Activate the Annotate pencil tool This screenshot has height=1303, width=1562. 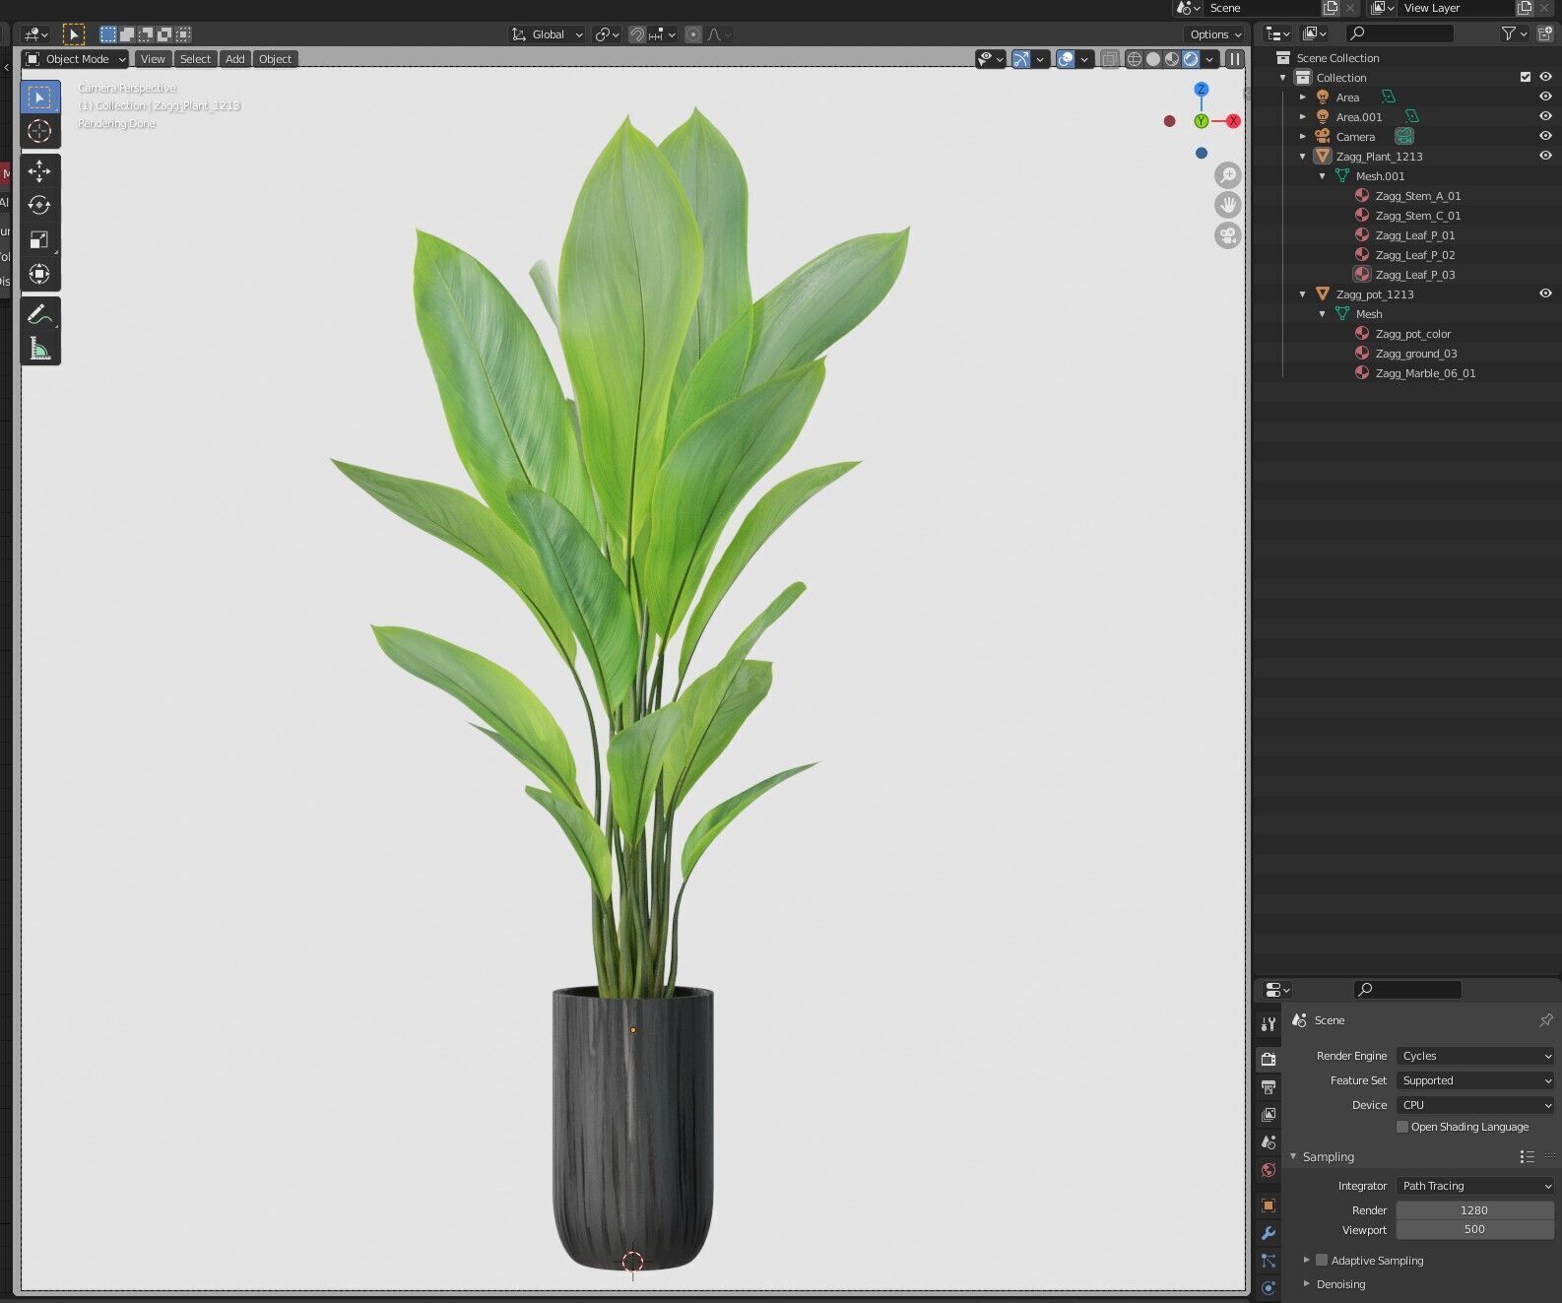[x=39, y=314]
